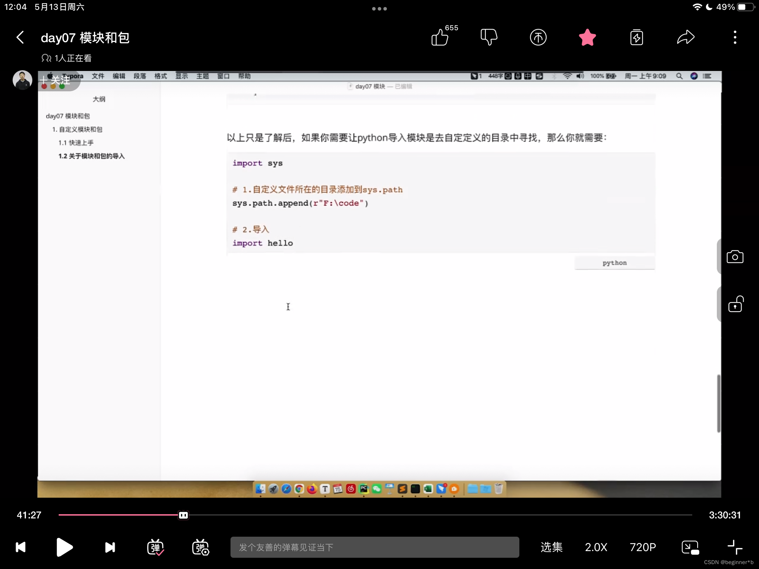Tap the danmaku comment input field
The image size is (759, 569).
(375, 547)
